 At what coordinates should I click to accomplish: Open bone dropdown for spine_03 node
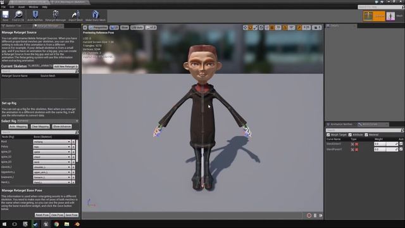coord(52,162)
